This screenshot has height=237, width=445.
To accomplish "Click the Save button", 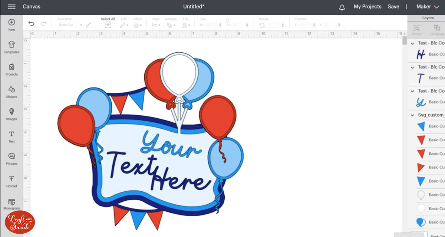I will (393, 7).
